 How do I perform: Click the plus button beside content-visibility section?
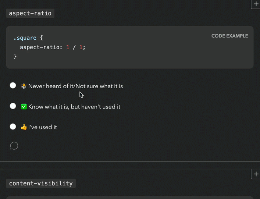(256, 174)
